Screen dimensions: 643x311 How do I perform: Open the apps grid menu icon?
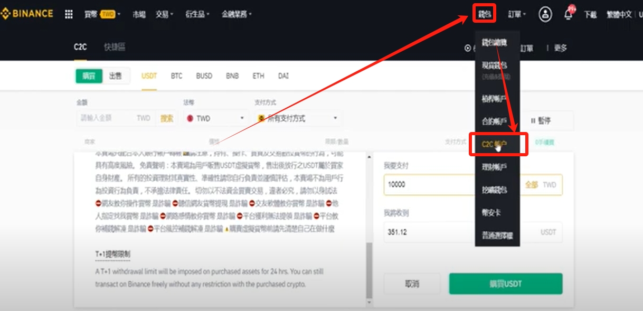tap(69, 14)
